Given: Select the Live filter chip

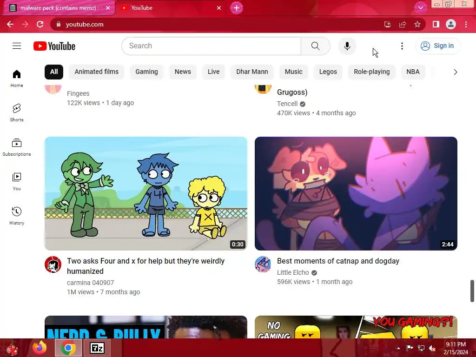Looking at the screenshot, I should [214, 72].
